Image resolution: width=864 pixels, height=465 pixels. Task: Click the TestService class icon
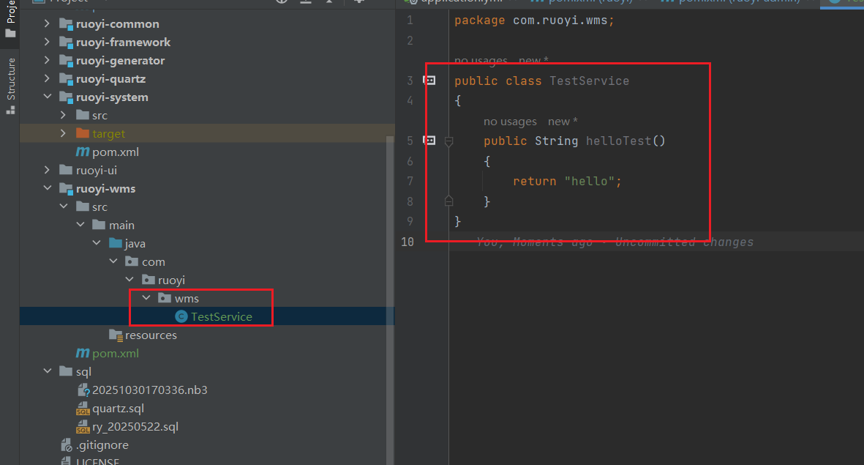tap(181, 316)
